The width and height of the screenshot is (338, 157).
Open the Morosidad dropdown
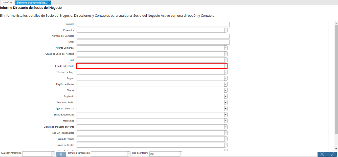click(x=226, y=121)
